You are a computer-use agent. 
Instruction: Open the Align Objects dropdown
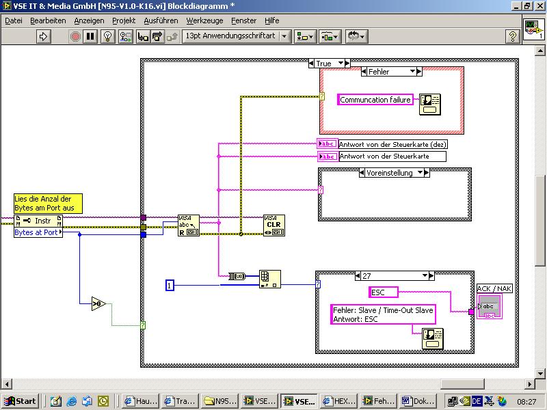coord(305,36)
